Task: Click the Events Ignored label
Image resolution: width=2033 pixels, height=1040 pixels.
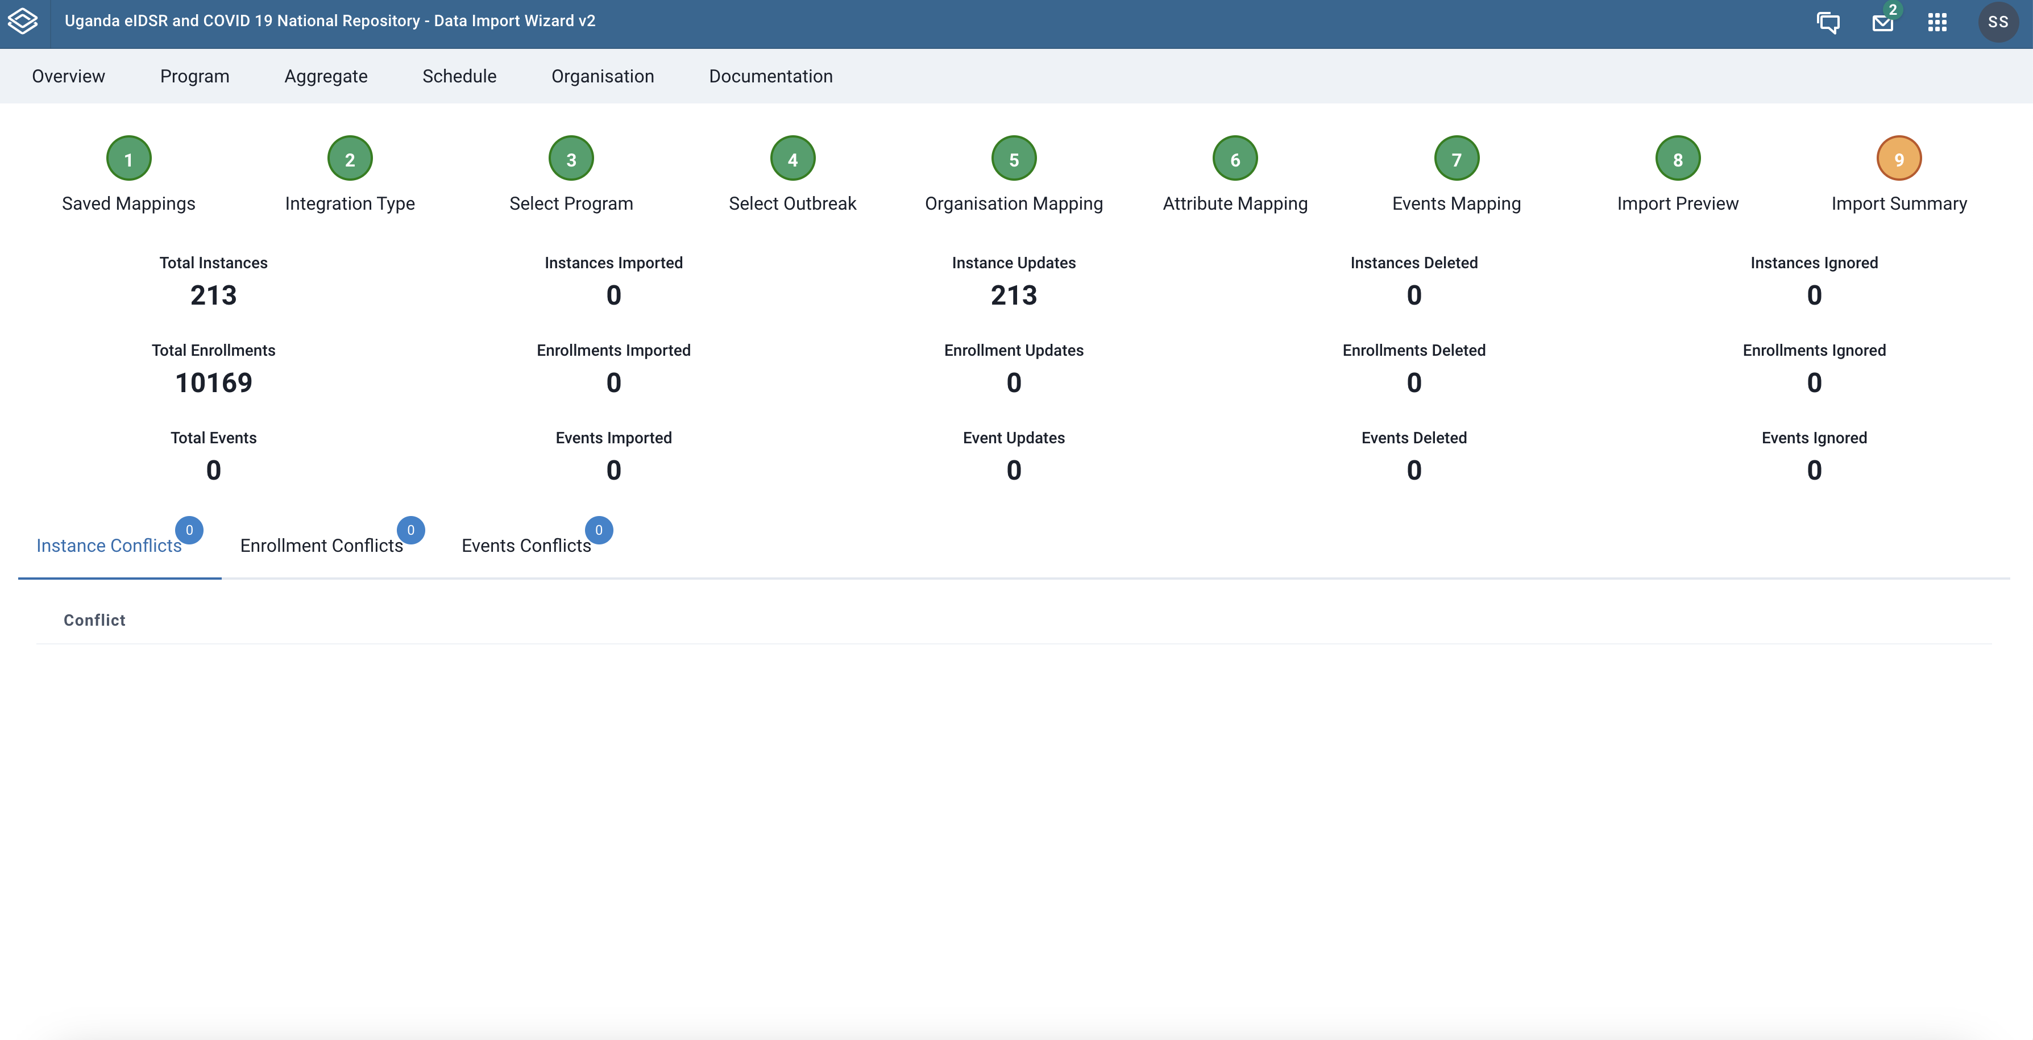Action: (x=1814, y=438)
